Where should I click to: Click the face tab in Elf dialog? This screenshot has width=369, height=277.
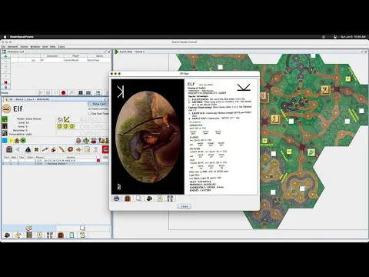click(117, 199)
